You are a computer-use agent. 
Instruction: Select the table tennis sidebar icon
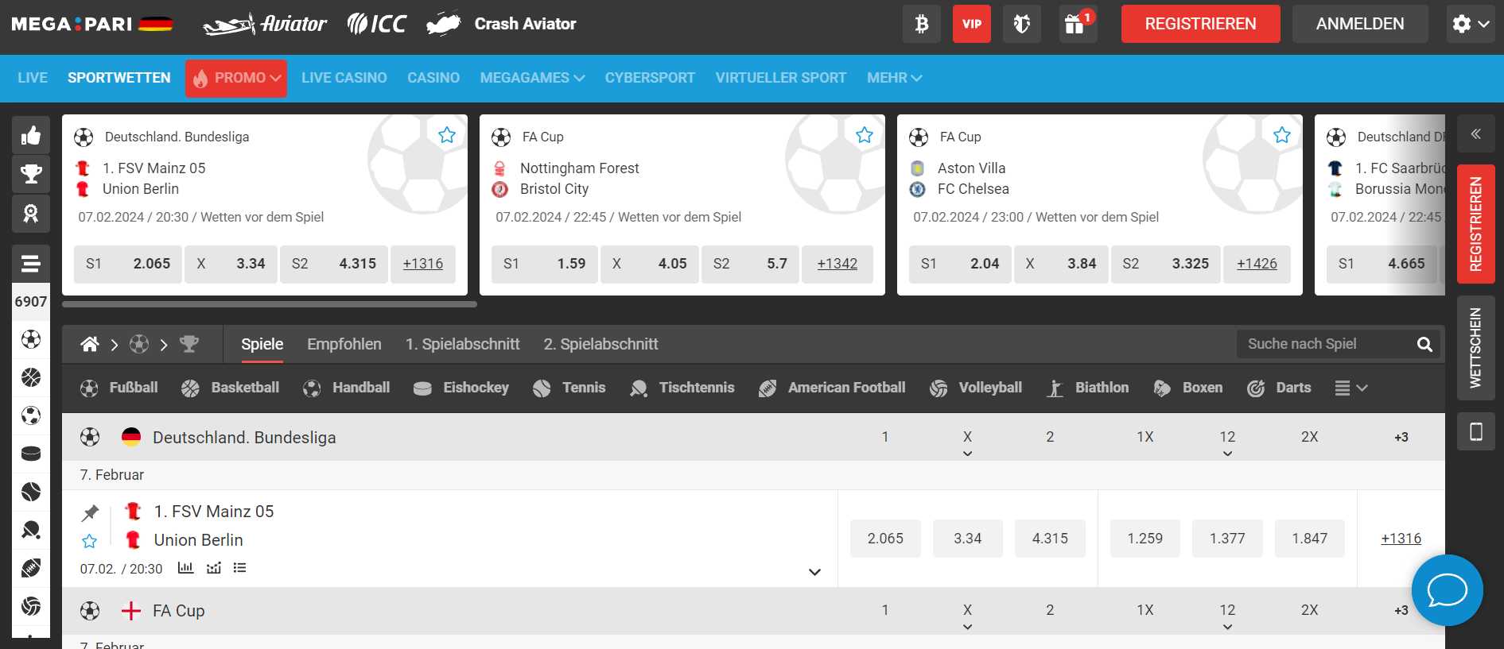tap(31, 530)
